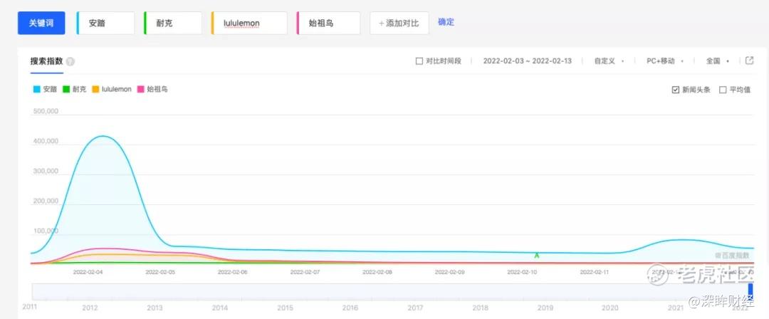Enable the 平均值 checkbox

[723, 90]
